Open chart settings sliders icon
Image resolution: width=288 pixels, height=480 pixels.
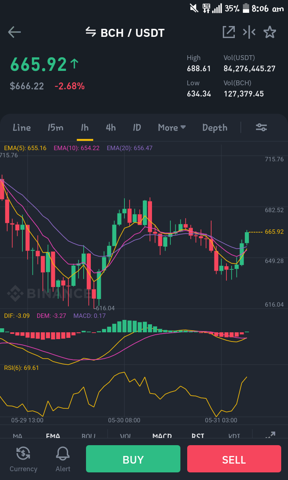point(262,127)
